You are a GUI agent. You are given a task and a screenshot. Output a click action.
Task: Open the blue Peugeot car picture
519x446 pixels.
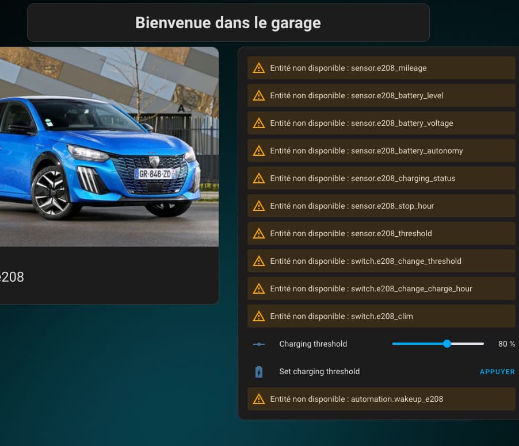pos(109,147)
